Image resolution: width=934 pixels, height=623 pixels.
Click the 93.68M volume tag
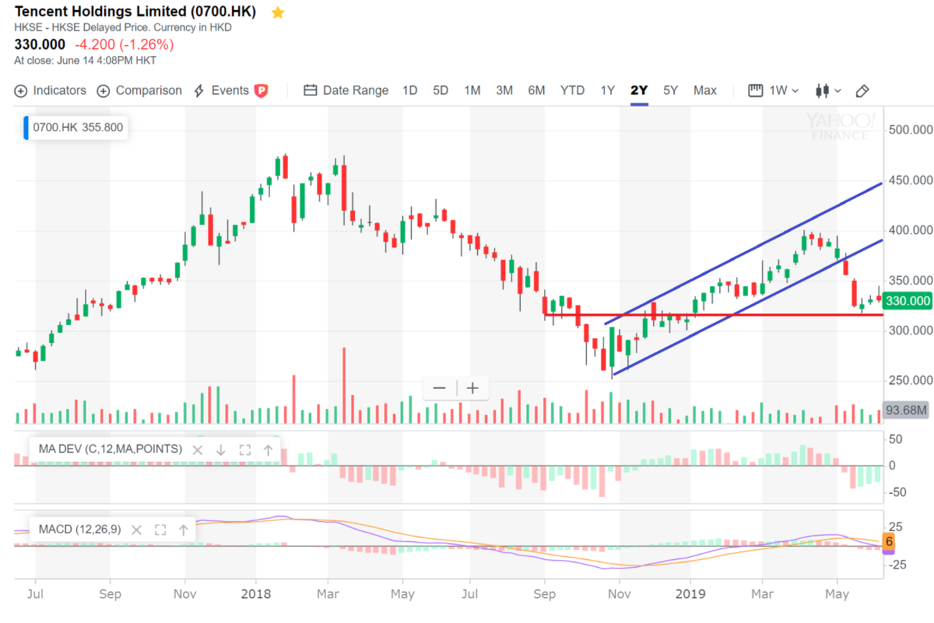(x=907, y=410)
